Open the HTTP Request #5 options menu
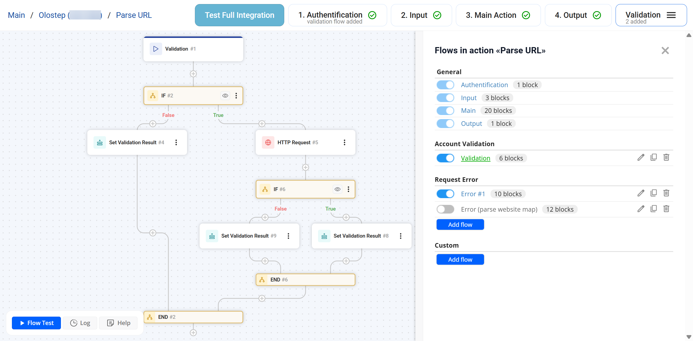This screenshot has width=693, height=341. [344, 142]
